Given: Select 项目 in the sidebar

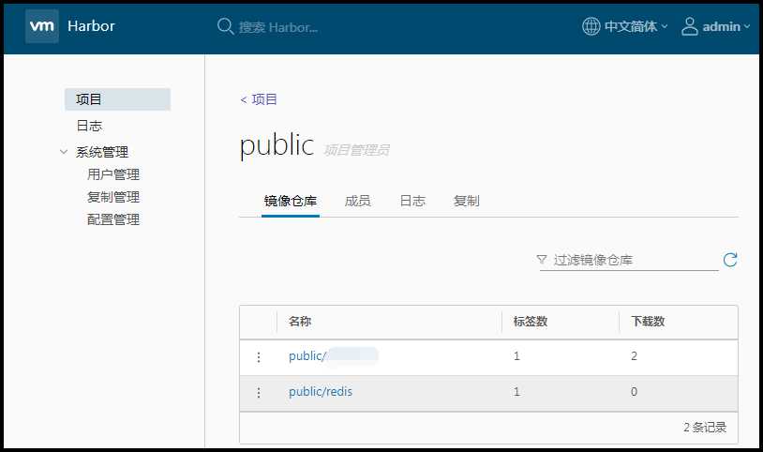Looking at the screenshot, I should [117, 99].
